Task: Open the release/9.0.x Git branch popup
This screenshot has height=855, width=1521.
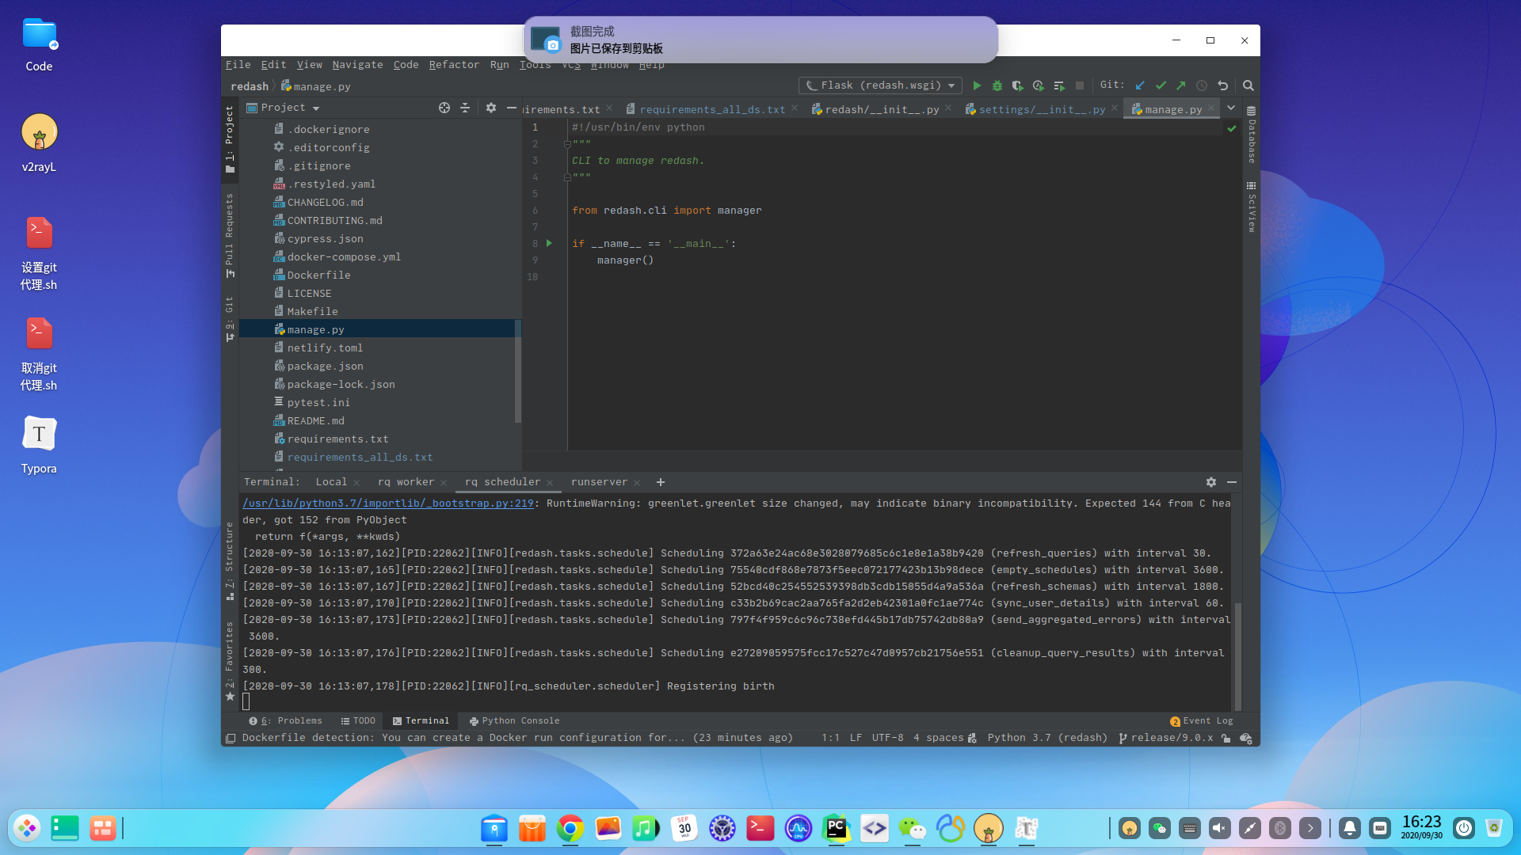Action: tap(1166, 738)
